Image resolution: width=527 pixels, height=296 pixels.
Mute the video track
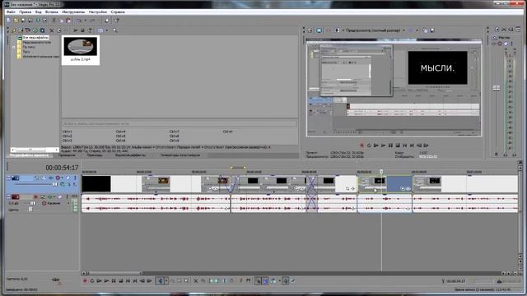(68, 178)
